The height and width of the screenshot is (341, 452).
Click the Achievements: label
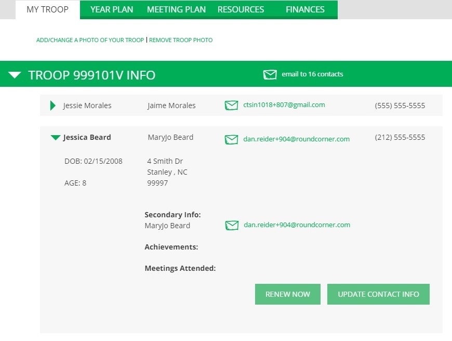click(x=171, y=247)
